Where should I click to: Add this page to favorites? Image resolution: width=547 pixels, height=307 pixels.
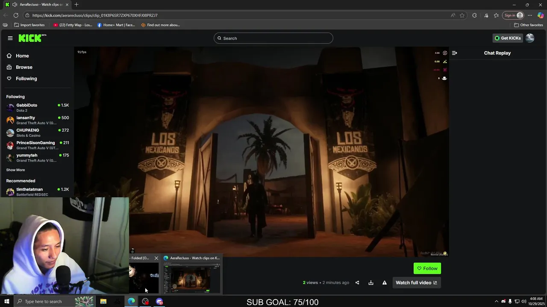[462, 15]
